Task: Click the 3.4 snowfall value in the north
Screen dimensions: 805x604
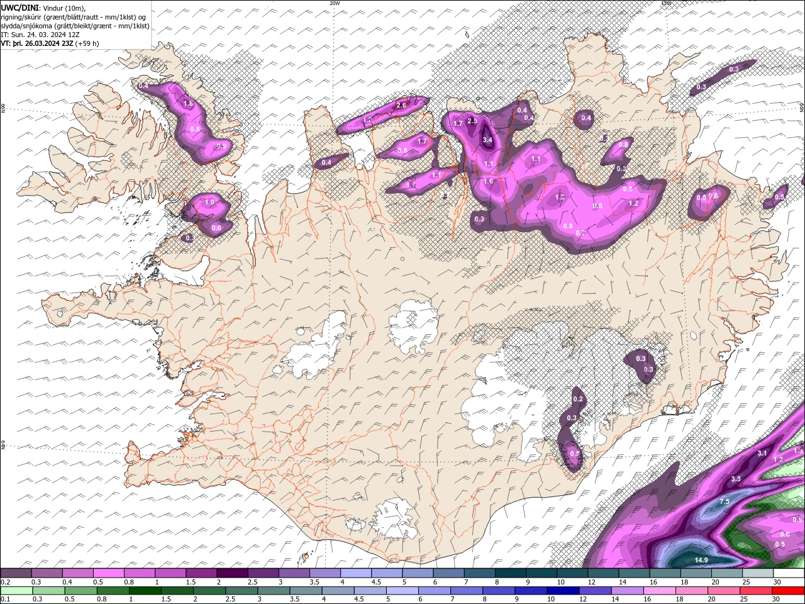Action: (487, 140)
